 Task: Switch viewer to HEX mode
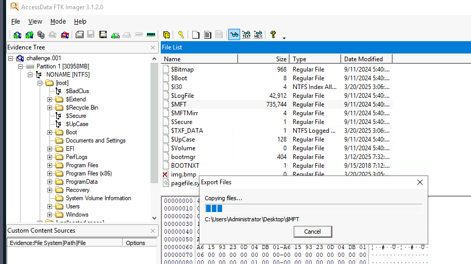(258, 35)
